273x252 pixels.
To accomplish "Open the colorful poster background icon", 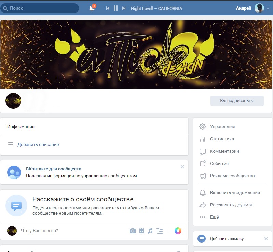I will [x=178, y=231].
